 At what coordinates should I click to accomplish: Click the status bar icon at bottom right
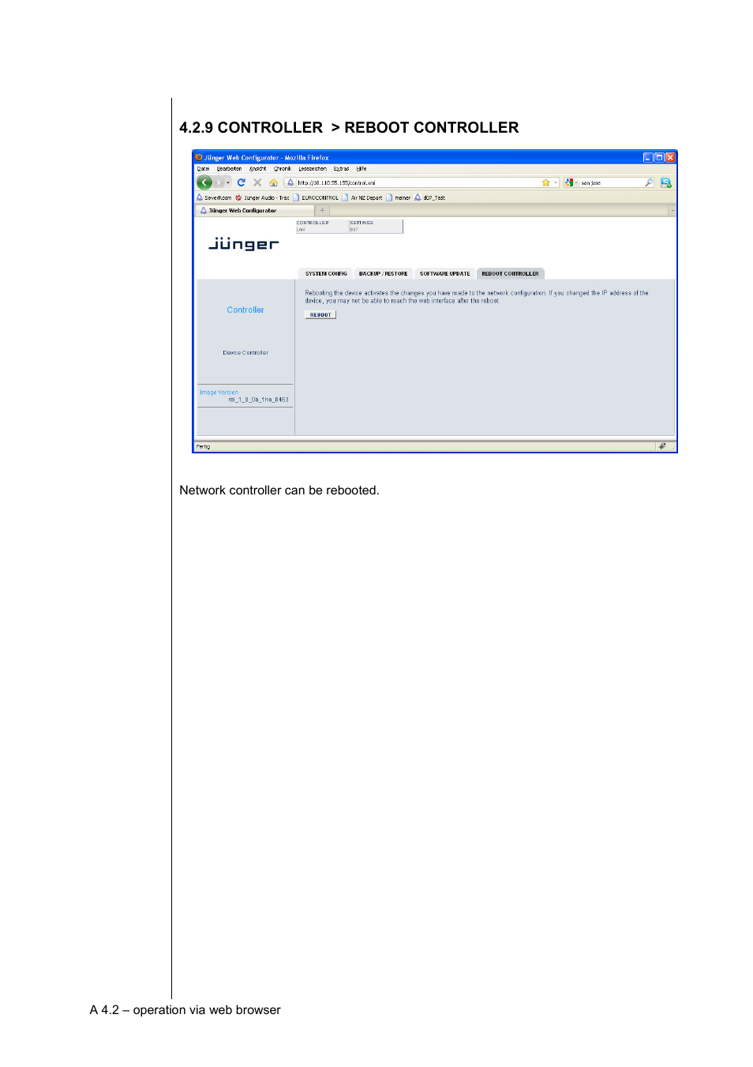coord(662,446)
